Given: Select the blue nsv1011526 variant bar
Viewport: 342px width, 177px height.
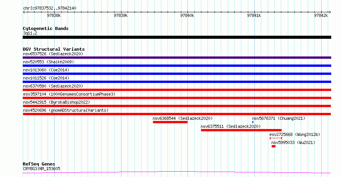Looking at the screenshot, I should [x=177, y=82].
